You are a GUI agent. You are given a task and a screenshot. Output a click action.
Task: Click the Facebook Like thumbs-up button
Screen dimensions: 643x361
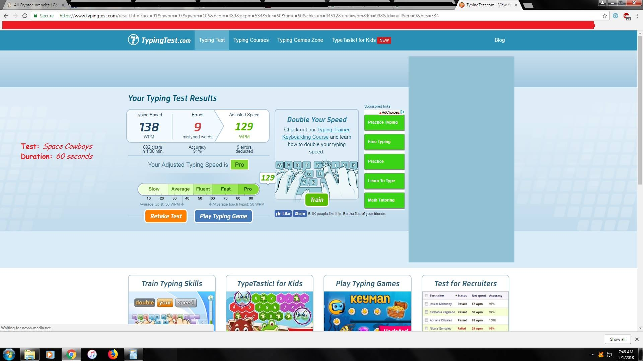pos(283,214)
